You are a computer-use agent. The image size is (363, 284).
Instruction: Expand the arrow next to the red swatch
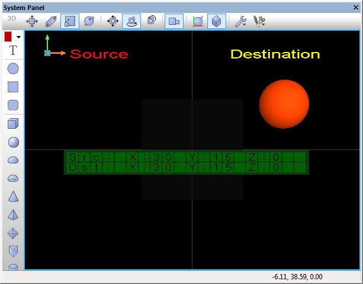click(18, 37)
